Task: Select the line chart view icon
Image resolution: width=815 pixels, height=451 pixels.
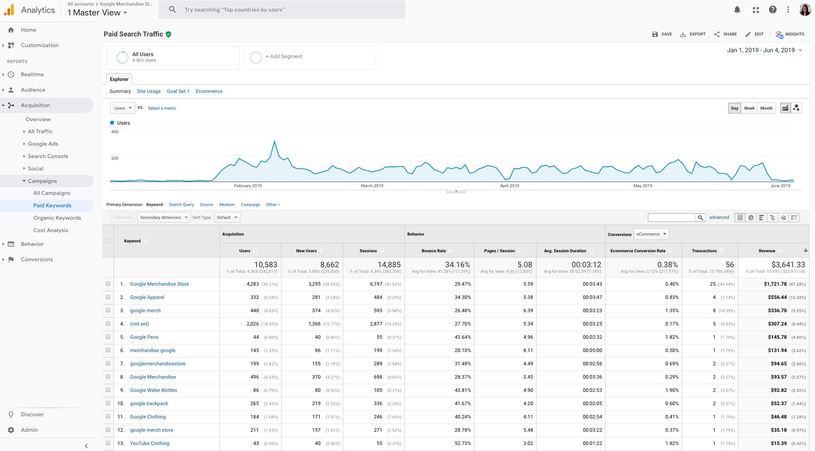Action: pos(785,108)
